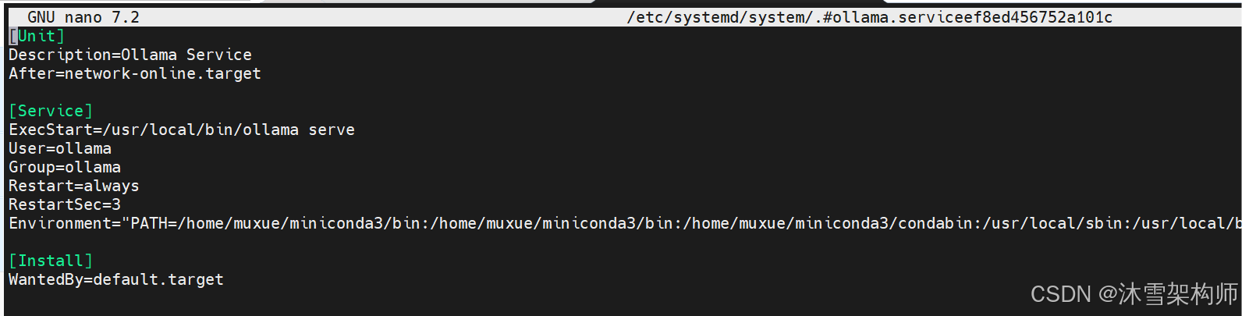Screen dimensions: 1242x316
Task: Place cursor on the Group=ollama line
Action: click(x=65, y=167)
